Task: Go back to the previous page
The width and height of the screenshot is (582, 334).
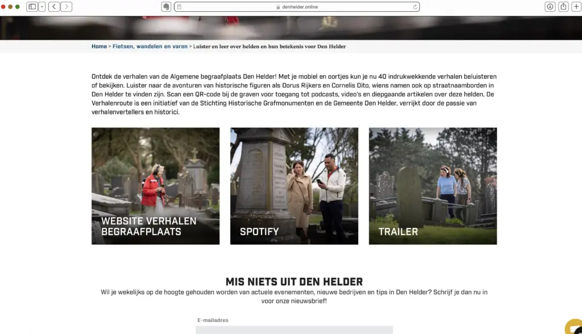Action: (x=54, y=7)
